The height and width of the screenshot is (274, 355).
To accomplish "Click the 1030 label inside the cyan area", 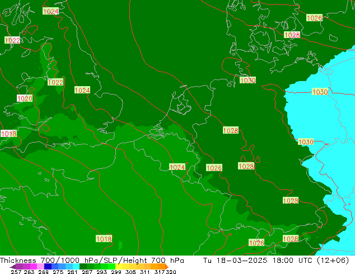I will [320, 92].
